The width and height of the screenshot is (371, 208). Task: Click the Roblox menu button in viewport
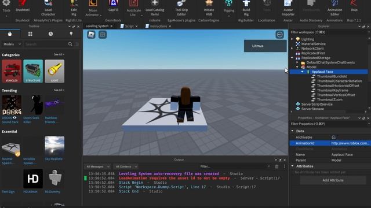pyautogui.click(x=91, y=35)
